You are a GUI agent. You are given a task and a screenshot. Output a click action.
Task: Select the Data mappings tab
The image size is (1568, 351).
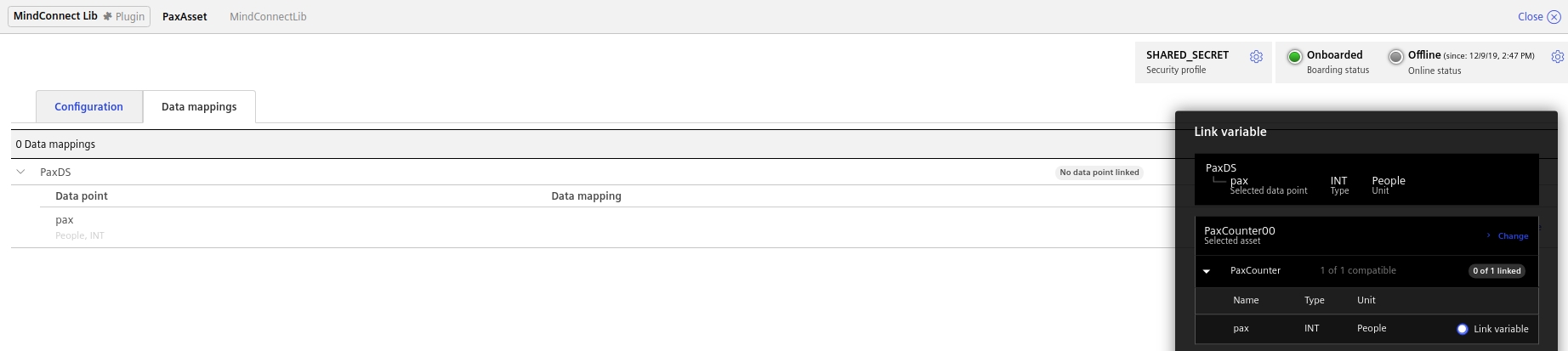(x=199, y=107)
